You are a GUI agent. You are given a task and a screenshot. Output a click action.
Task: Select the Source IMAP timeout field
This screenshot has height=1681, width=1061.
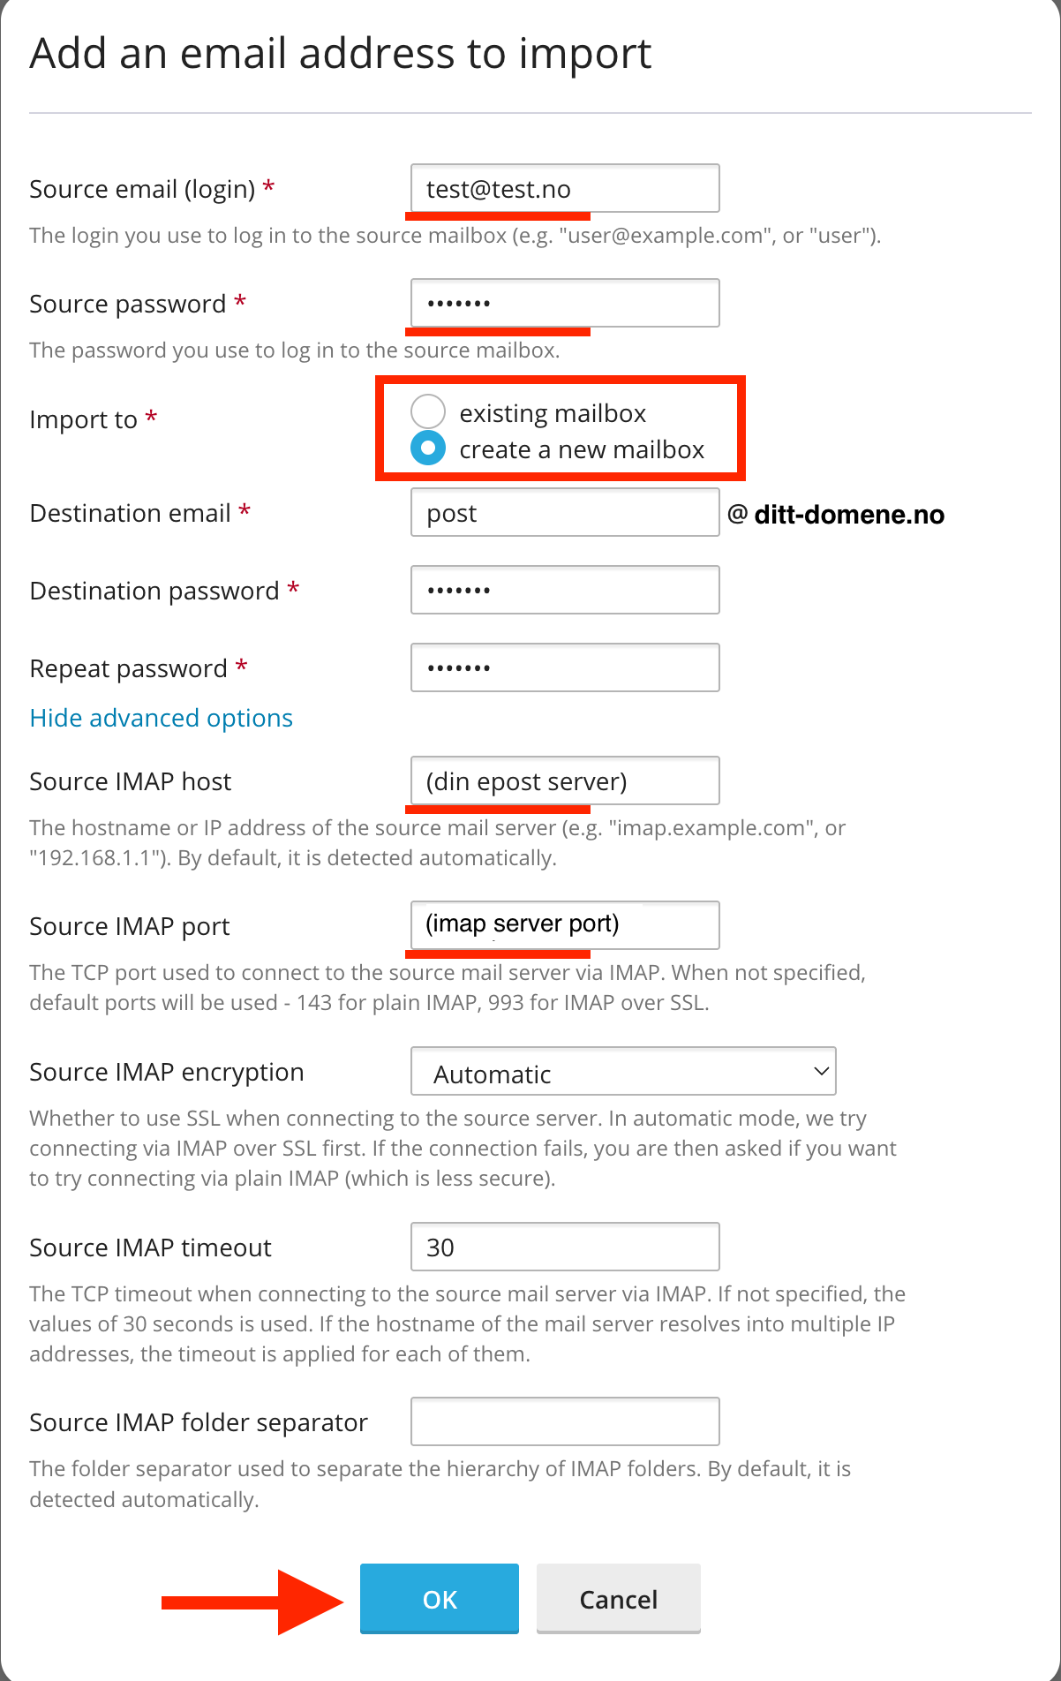tap(564, 1246)
